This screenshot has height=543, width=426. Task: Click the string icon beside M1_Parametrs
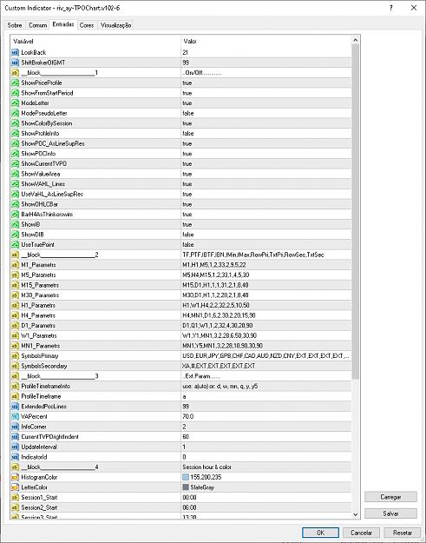click(x=15, y=265)
